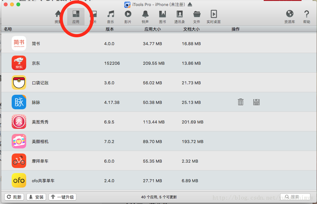Sort by the 版本 column header
This screenshot has width=317, height=204.
[110, 29]
